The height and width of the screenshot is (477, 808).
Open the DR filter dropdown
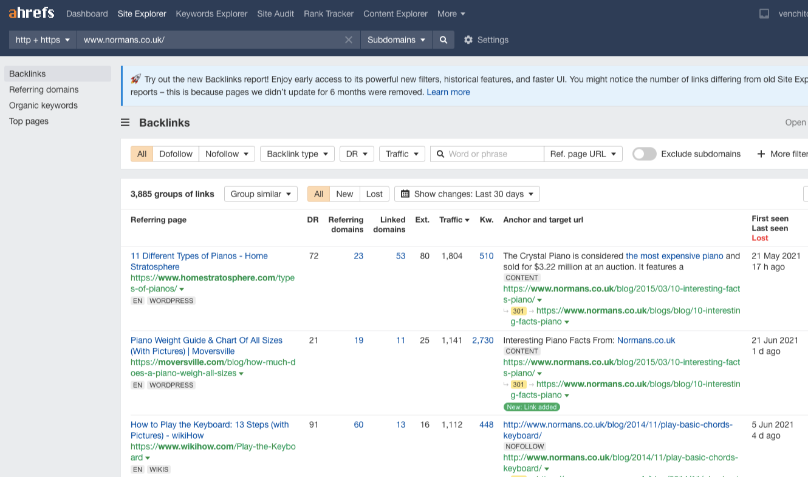(357, 154)
